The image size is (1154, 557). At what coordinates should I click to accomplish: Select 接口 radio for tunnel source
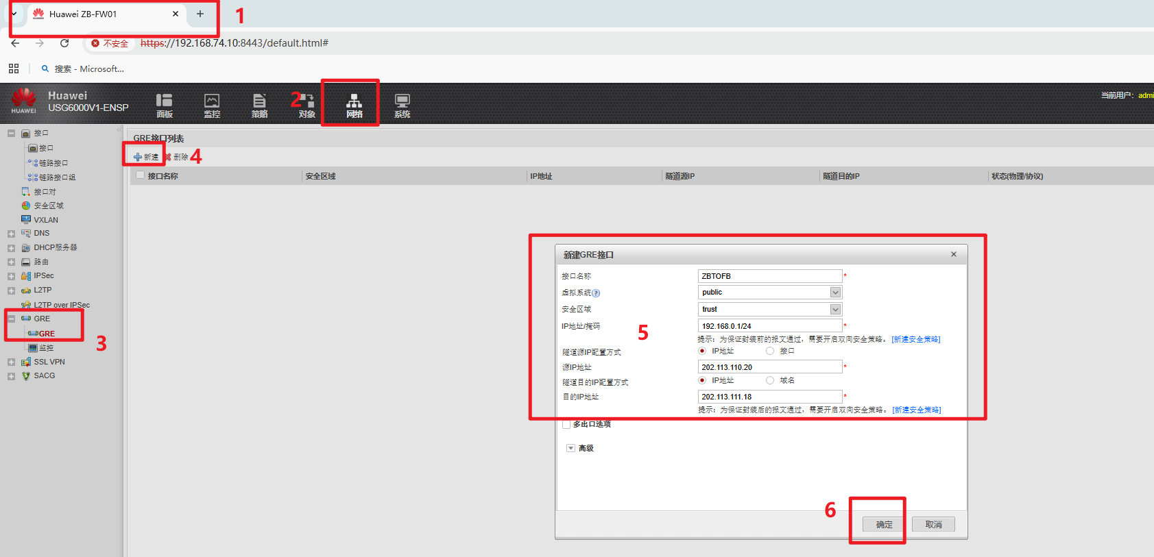[x=770, y=351]
